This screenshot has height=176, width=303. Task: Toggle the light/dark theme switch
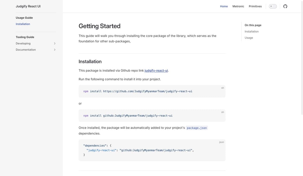[273, 6]
